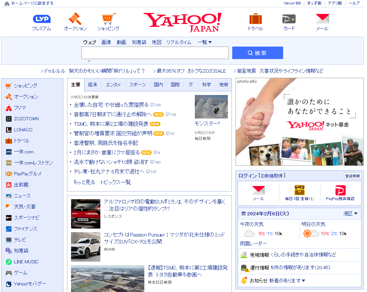Open the Travel suitcase icon in header

(x=255, y=19)
